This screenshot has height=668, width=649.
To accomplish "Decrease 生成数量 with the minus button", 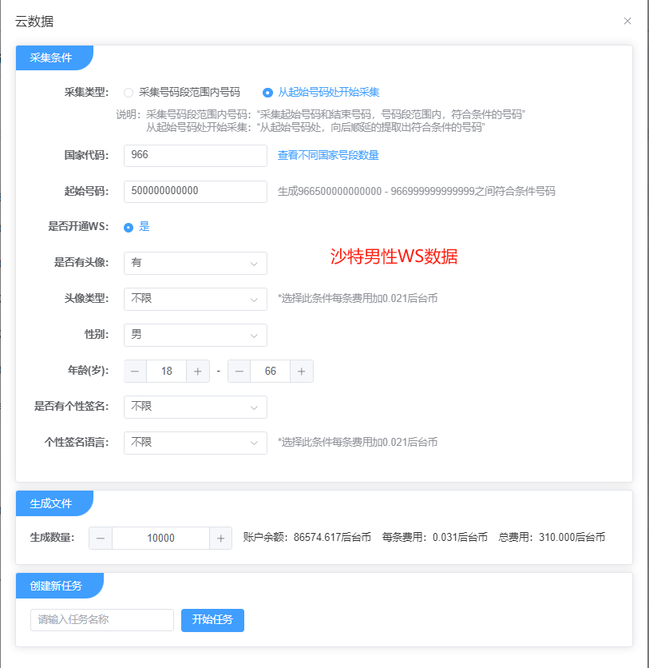I will (x=101, y=538).
